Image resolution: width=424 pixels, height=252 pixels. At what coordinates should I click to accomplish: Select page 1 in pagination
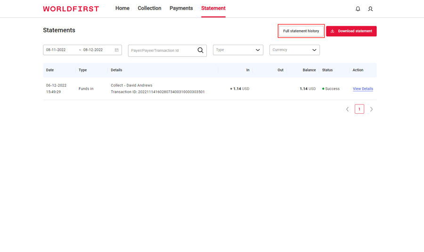tap(359, 109)
